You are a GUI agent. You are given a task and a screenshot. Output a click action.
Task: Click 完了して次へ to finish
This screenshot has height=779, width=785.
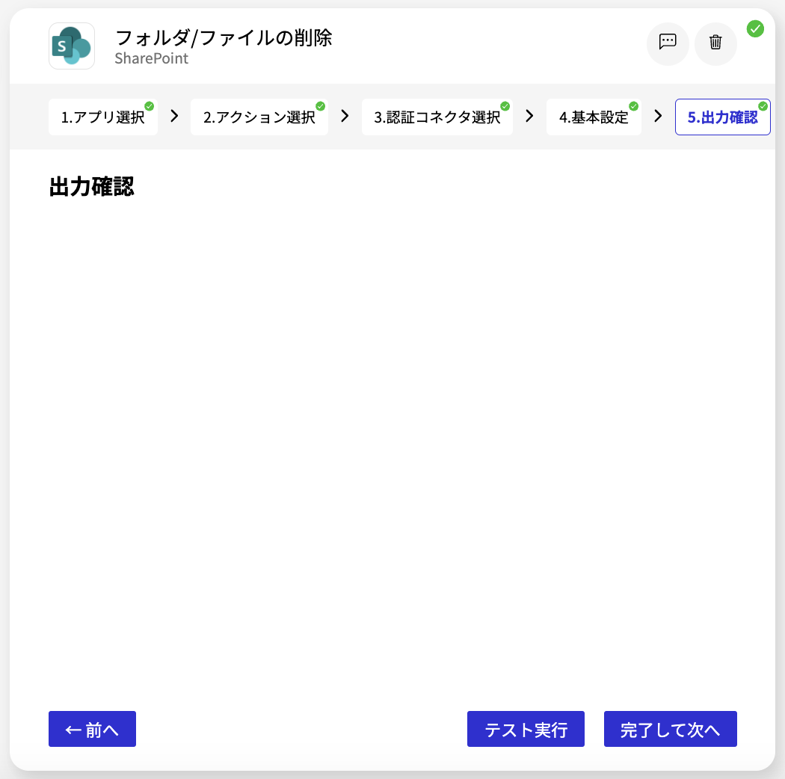click(671, 729)
